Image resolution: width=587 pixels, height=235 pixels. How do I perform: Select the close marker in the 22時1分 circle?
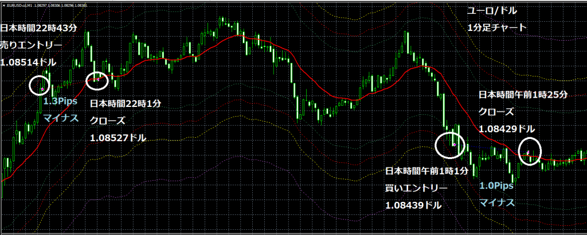pyautogui.click(x=97, y=81)
